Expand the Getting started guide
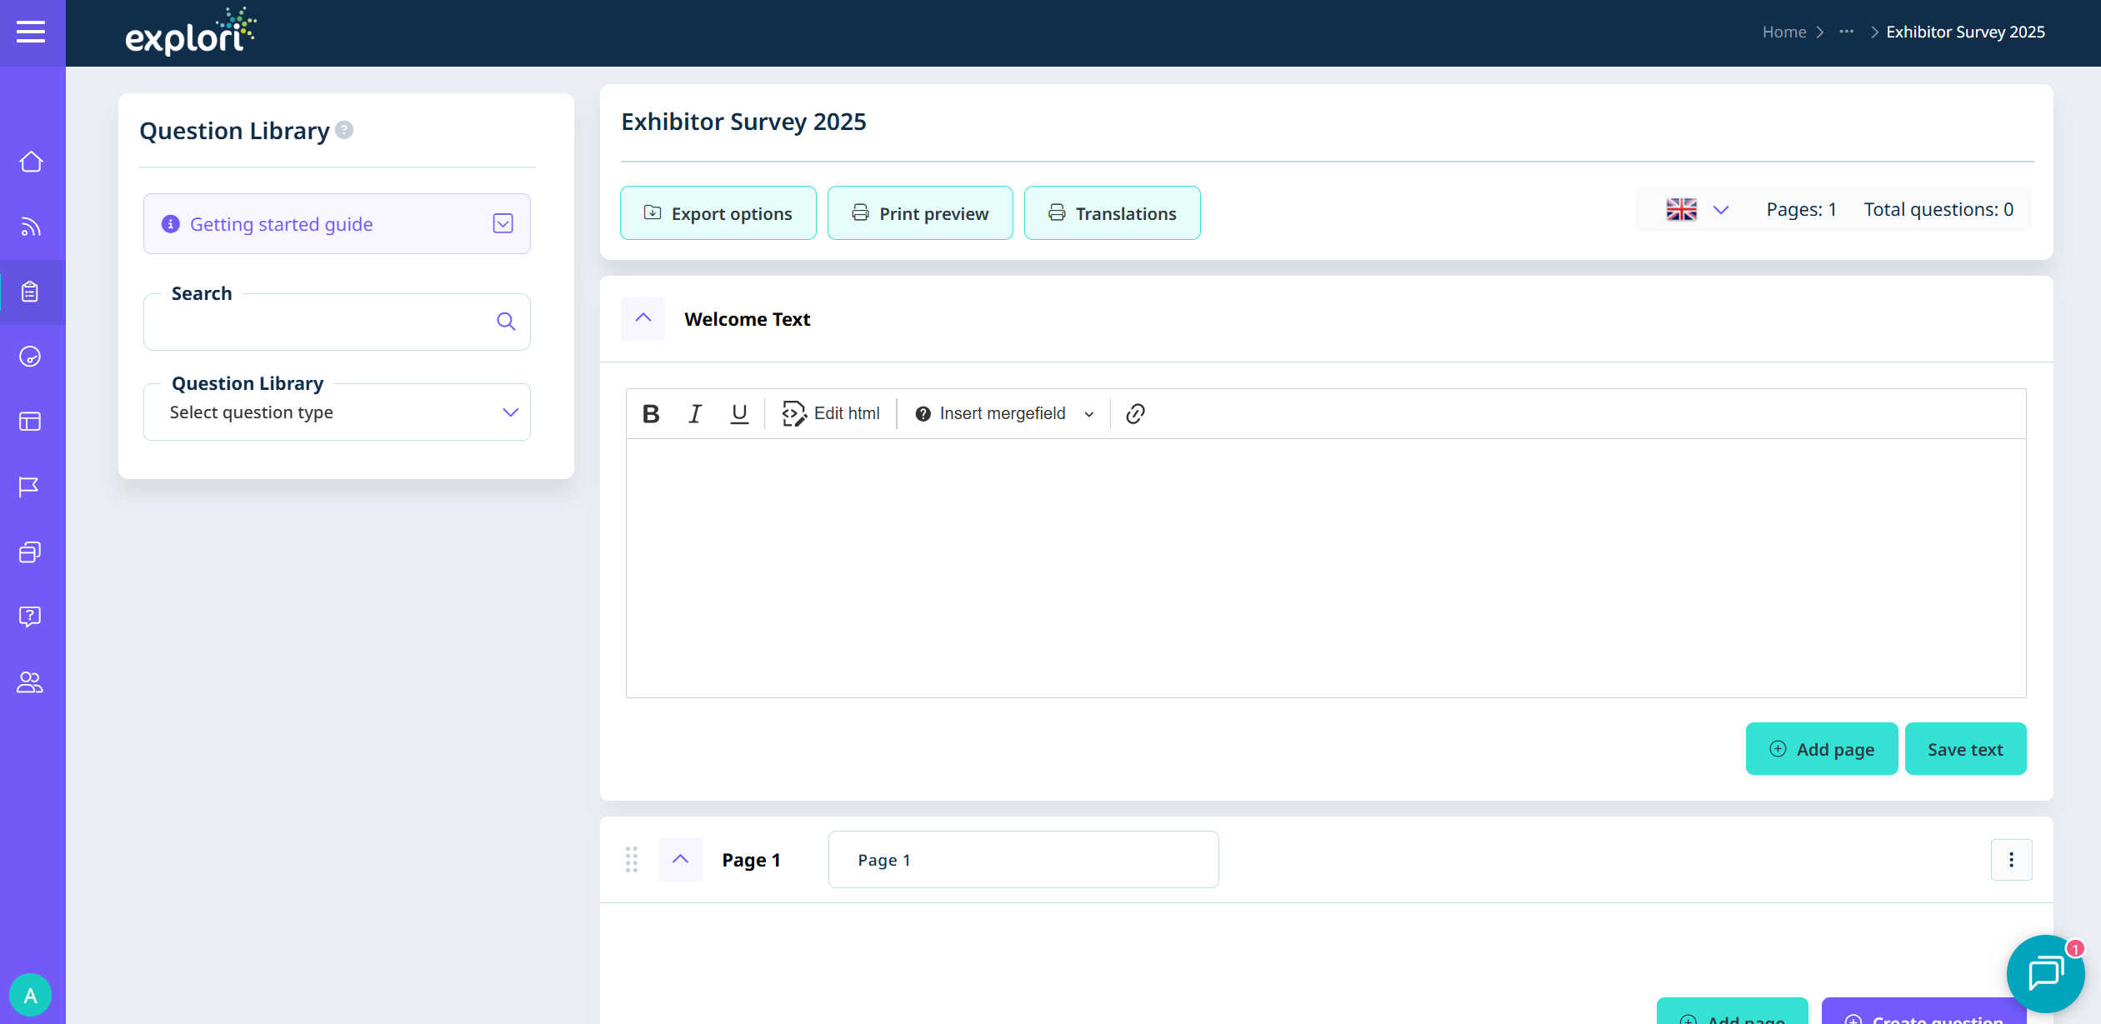Screen dimensions: 2101x1024 click(503, 223)
